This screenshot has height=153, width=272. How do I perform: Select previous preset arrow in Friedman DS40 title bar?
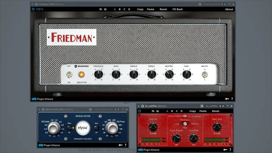point(222,4)
